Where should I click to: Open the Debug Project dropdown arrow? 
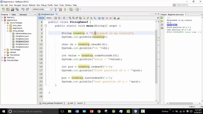click(x=74, y=9)
